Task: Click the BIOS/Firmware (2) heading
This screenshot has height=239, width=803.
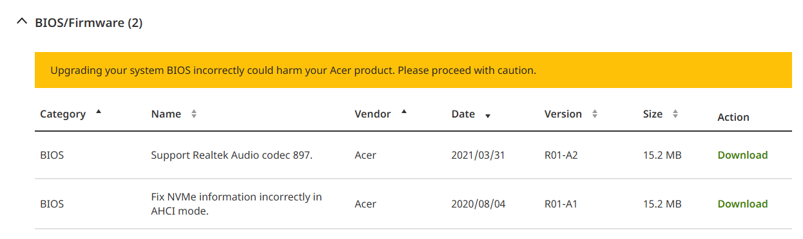Action: click(88, 23)
